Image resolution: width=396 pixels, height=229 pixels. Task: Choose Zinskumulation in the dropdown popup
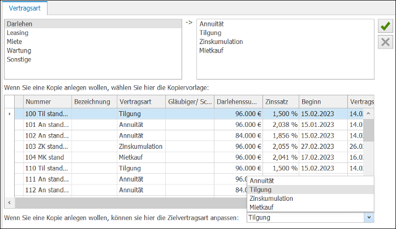311,199
